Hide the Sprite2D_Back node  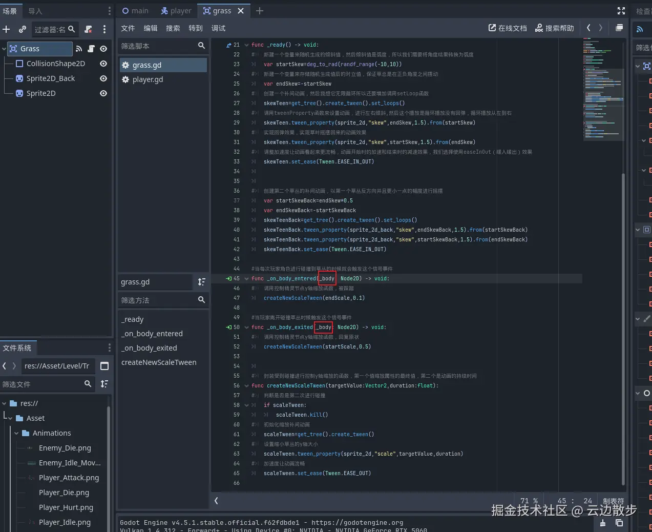coord(103,78)
